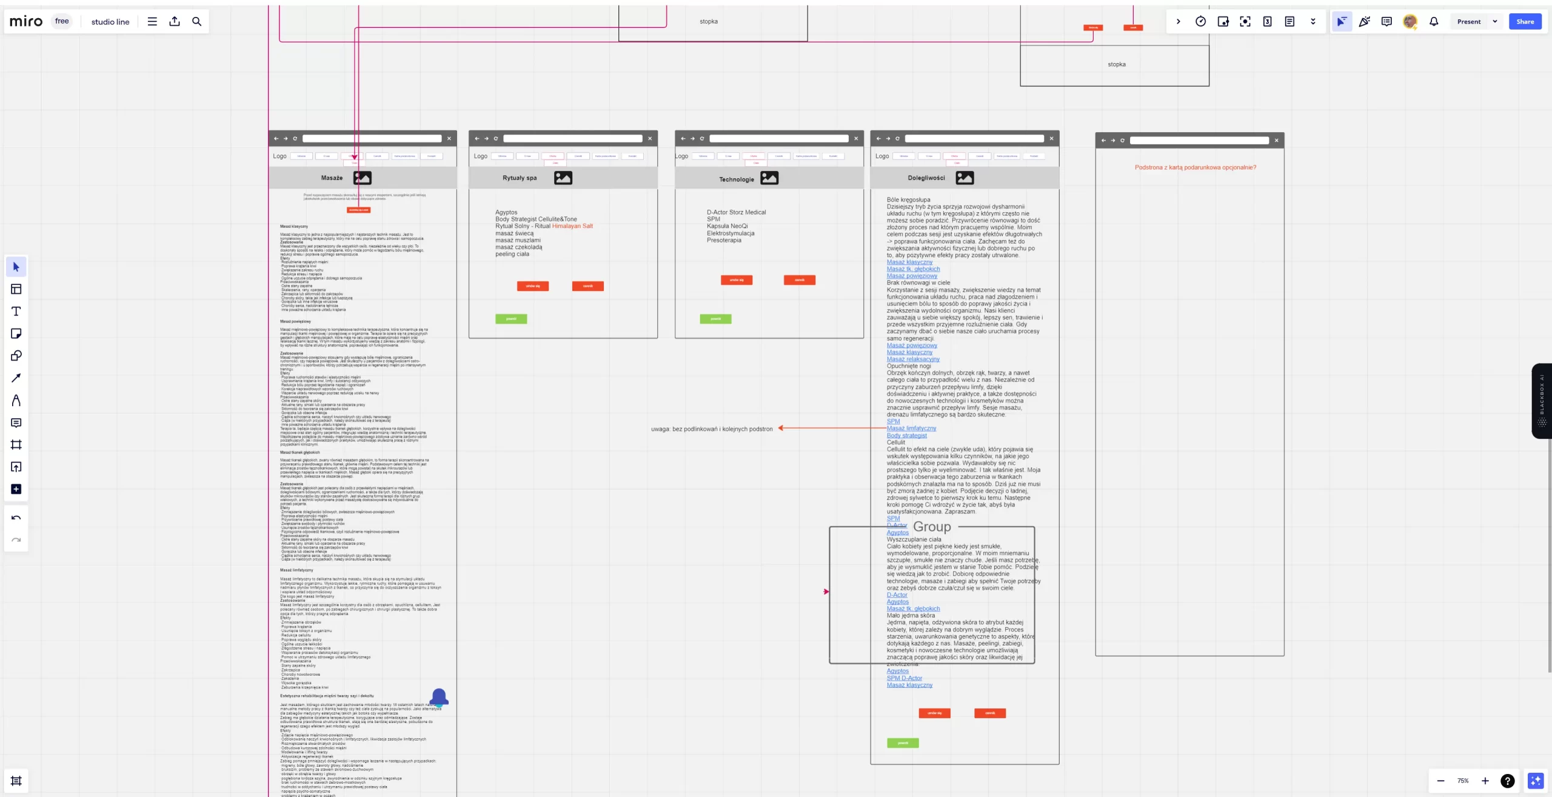Open the Templates tool
This screenshot has height=797, width=1552.
point(16,289)
